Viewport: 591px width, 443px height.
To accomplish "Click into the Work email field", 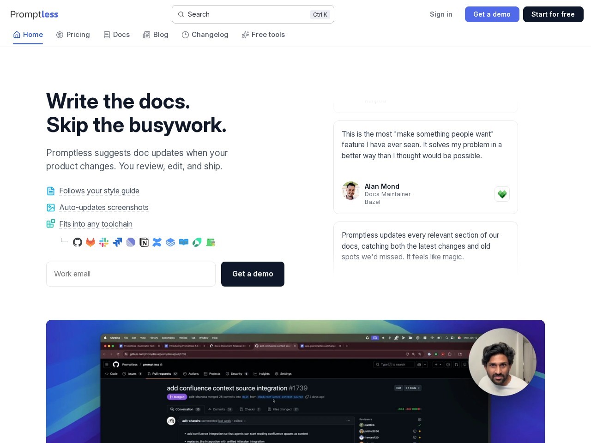I will pyautogui.click(x=131, y=274).
